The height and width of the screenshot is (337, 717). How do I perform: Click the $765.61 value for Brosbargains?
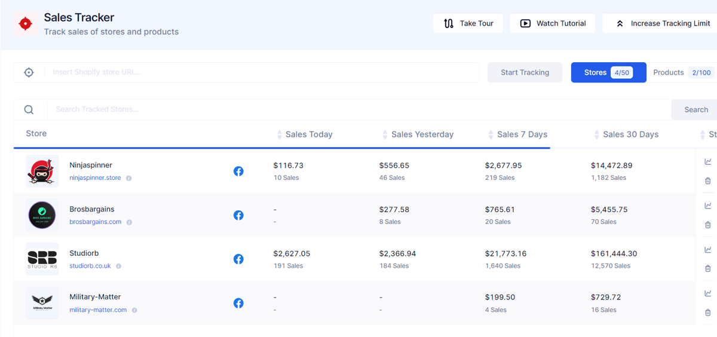500,210
